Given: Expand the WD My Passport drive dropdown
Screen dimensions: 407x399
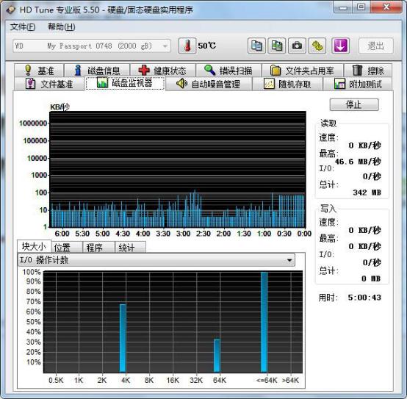Looking at the screenshot, I should pos(92,46).
